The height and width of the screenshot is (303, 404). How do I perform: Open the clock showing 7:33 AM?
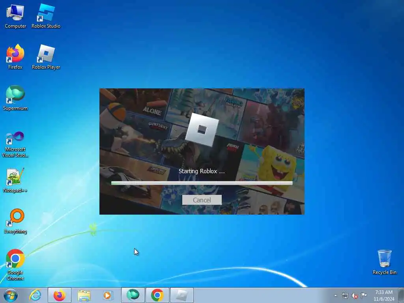(x=384, y=295)
